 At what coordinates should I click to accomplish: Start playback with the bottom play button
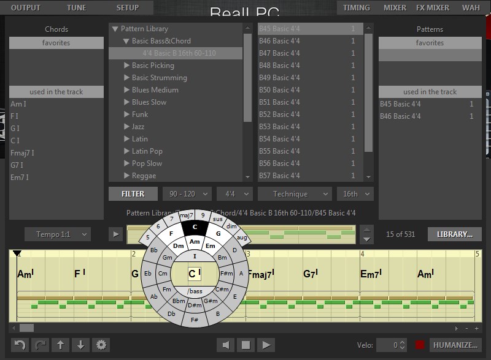(x=266, y=345)
